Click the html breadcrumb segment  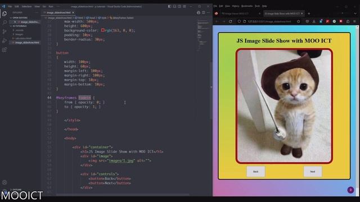[x=79, y=17]
